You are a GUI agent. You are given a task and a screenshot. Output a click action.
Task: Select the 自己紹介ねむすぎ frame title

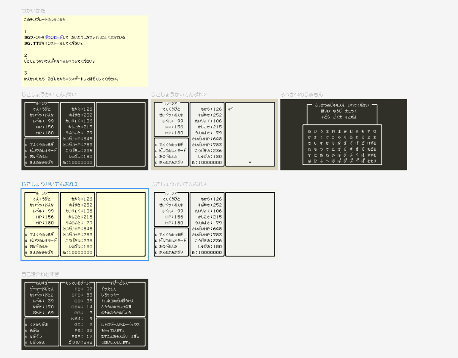(x=40, y=274)
